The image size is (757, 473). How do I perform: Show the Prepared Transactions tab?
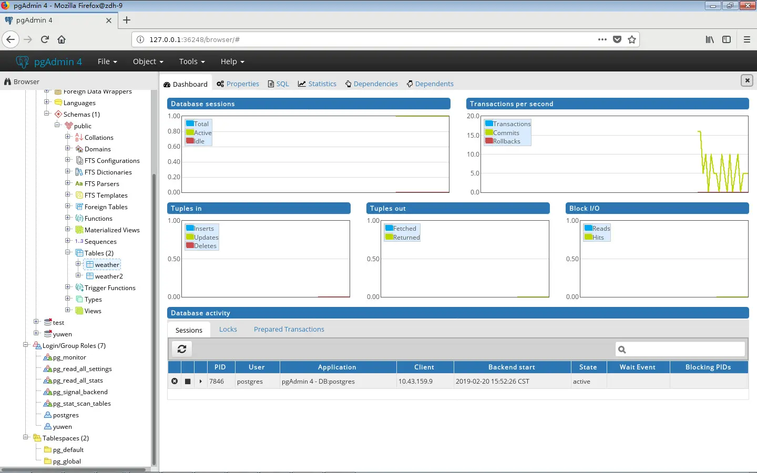coord(289,330)
